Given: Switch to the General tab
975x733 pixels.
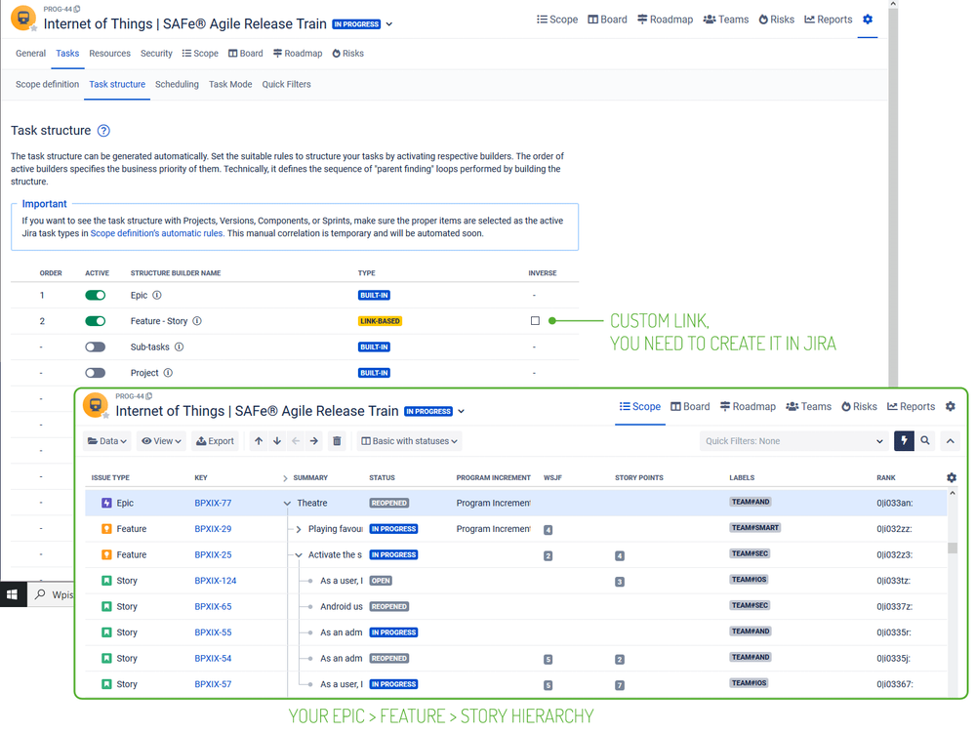Looking at the screenshot, I should pos(30,54).
